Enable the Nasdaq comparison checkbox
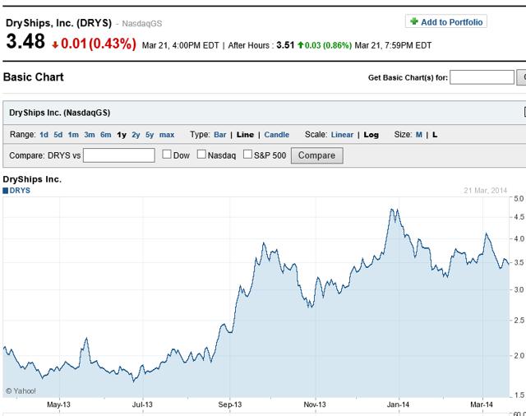Viewport: 526px width, 416px height. pyautogui.click(x=201, y=155)
